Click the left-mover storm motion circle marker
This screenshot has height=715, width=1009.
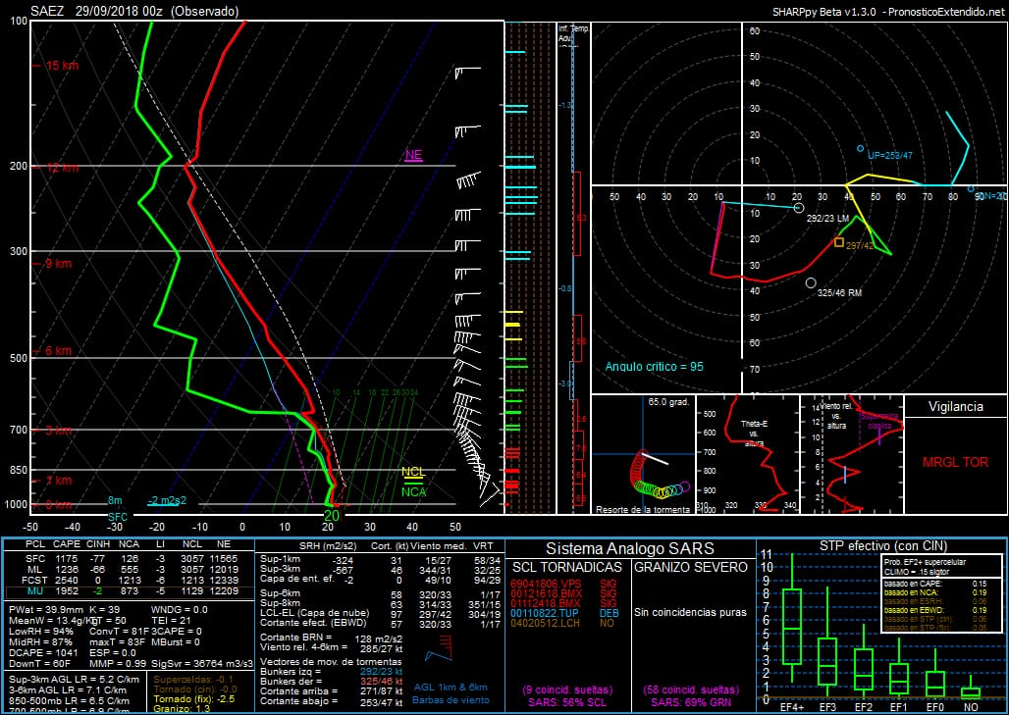point(798,208)
